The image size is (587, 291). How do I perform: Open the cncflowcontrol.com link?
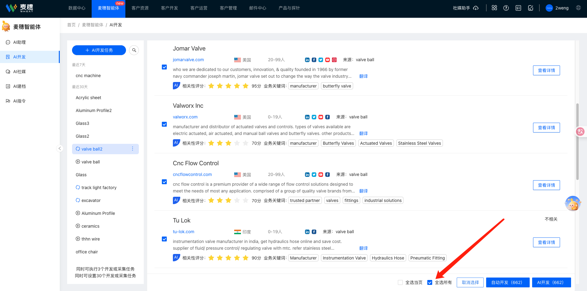192,174
